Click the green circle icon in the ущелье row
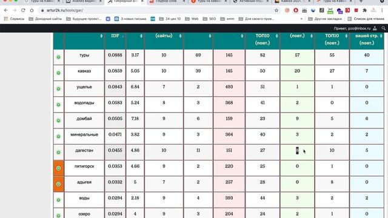Image resolution: width=388 pixels, height=218 pixels. coord(58,89)
